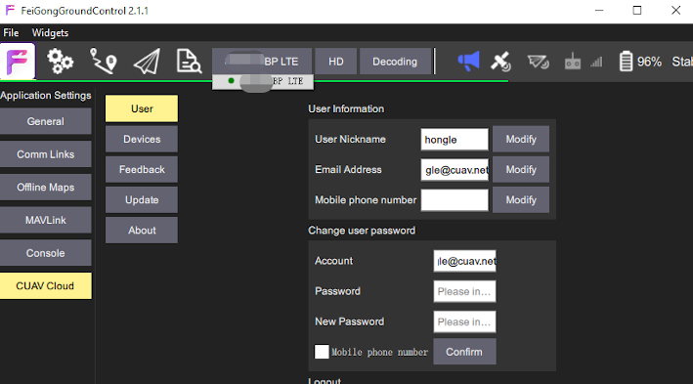This screenshot has height=384, width=693.
Task: Click the Application Settings heading
Action: [46, 95]
